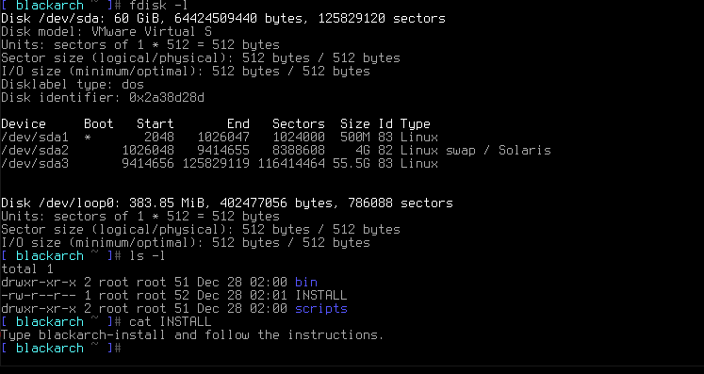This screenshot has height=374, width=704.
Task: Click sector count 116414464
Action: click(291, 163)
